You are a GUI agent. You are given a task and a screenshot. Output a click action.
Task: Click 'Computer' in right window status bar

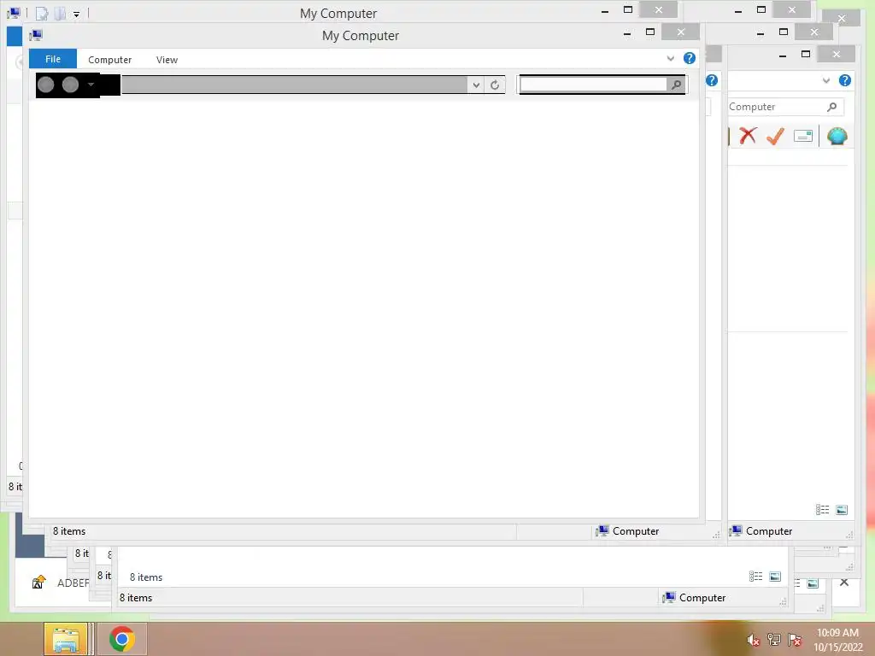click(769, 531)
